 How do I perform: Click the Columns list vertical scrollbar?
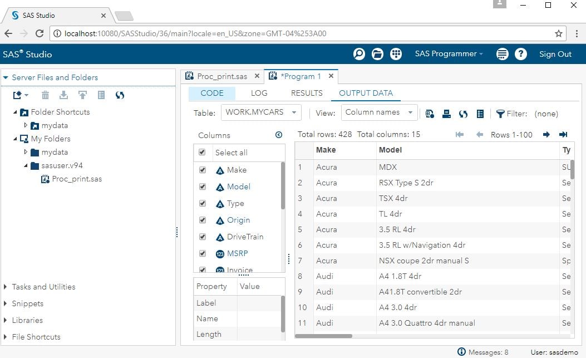(283, 185)
